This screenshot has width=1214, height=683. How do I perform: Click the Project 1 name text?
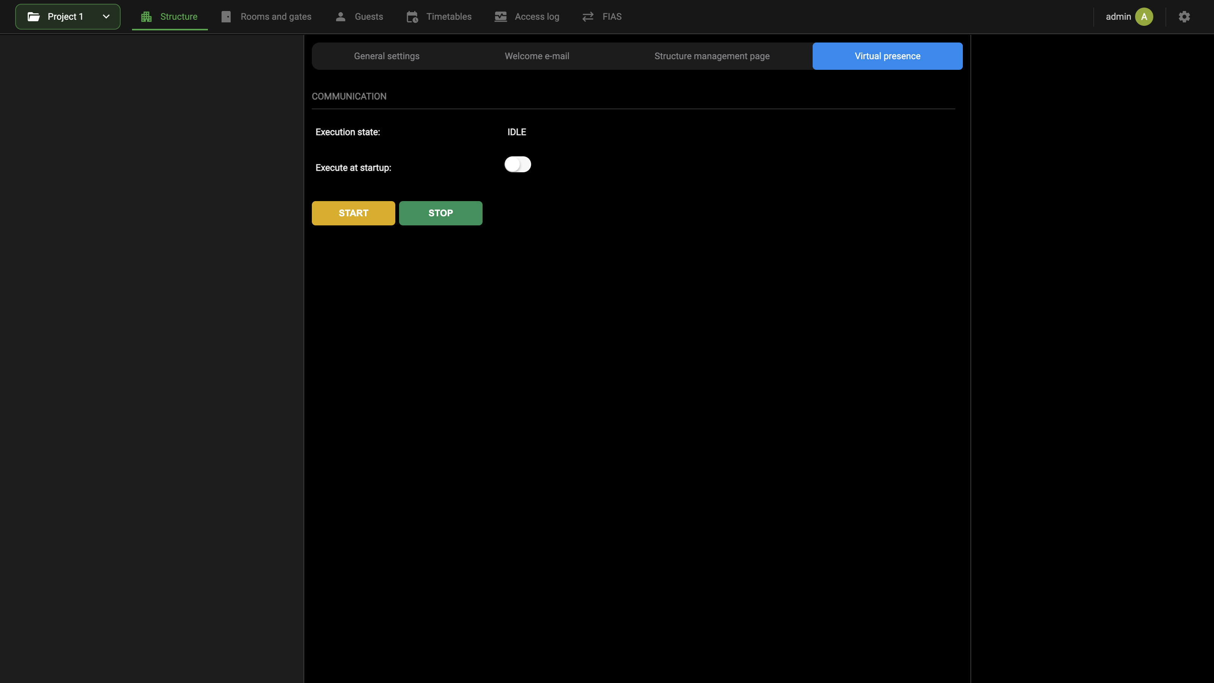[x=66, y=16]
